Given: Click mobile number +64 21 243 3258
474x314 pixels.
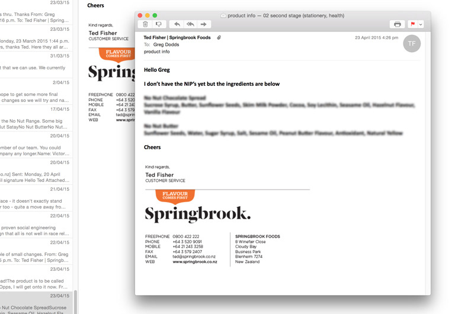Looking at the screenshot, I should pyautogui.click(x=188, y=246).
